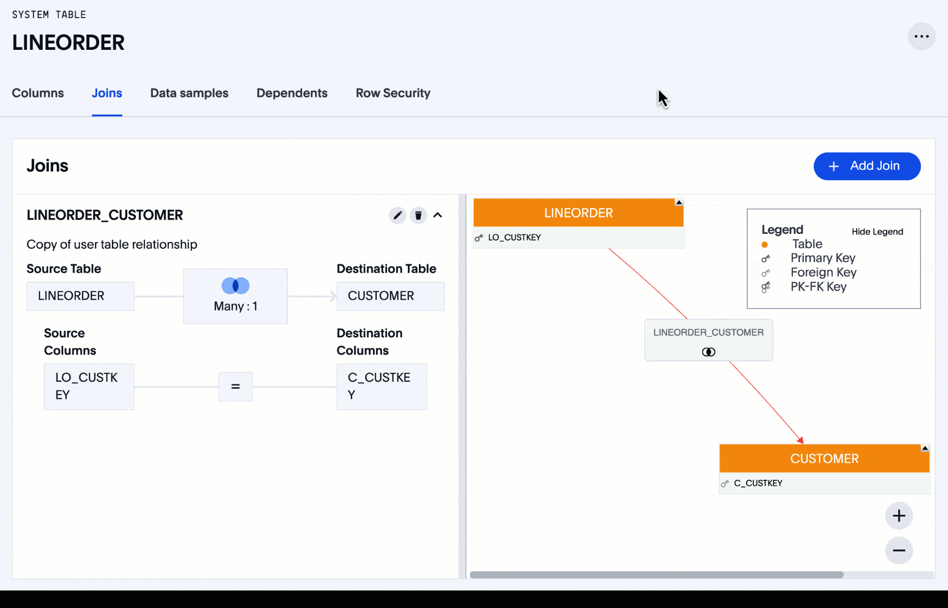Click the pencil edit join icon
Image resolution: width=948 pixels, height=608 pixels.
(x=398, y=215)
